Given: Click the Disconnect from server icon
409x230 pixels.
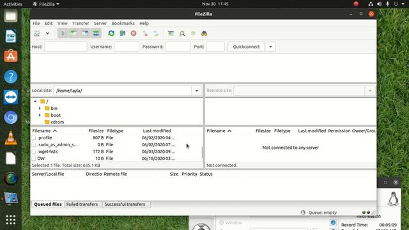Looking at the screenshot, I should (145, 33).
